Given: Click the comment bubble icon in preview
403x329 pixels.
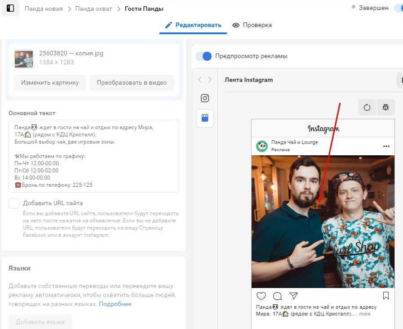Looking at the screenshot, I should 277,296.
